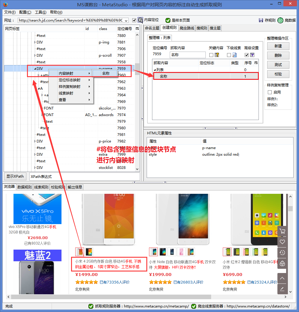Click the back-to-top arrow icon
Screen dimensions: 299x312
(x=282, y=278)
